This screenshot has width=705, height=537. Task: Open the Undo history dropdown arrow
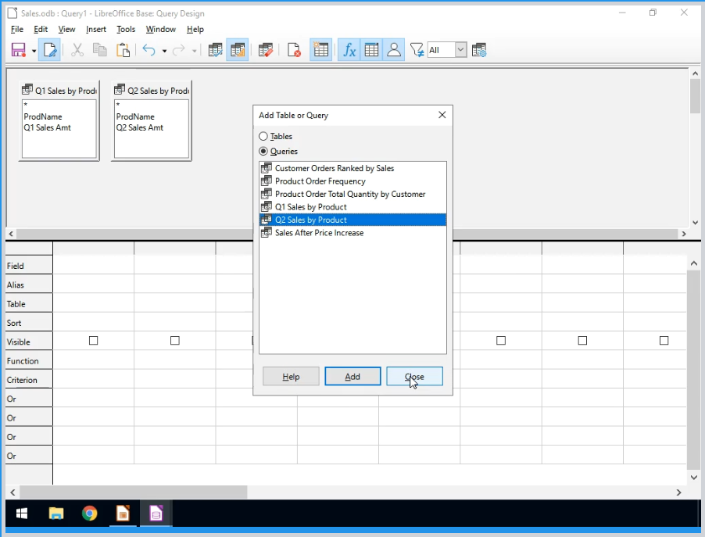pyautogui.click(x=164, y=51)
